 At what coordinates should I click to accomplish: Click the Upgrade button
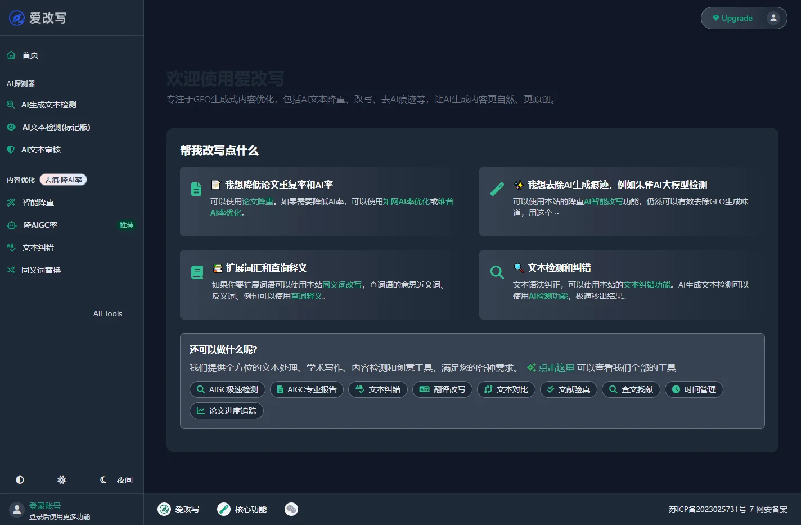(732, 18)
